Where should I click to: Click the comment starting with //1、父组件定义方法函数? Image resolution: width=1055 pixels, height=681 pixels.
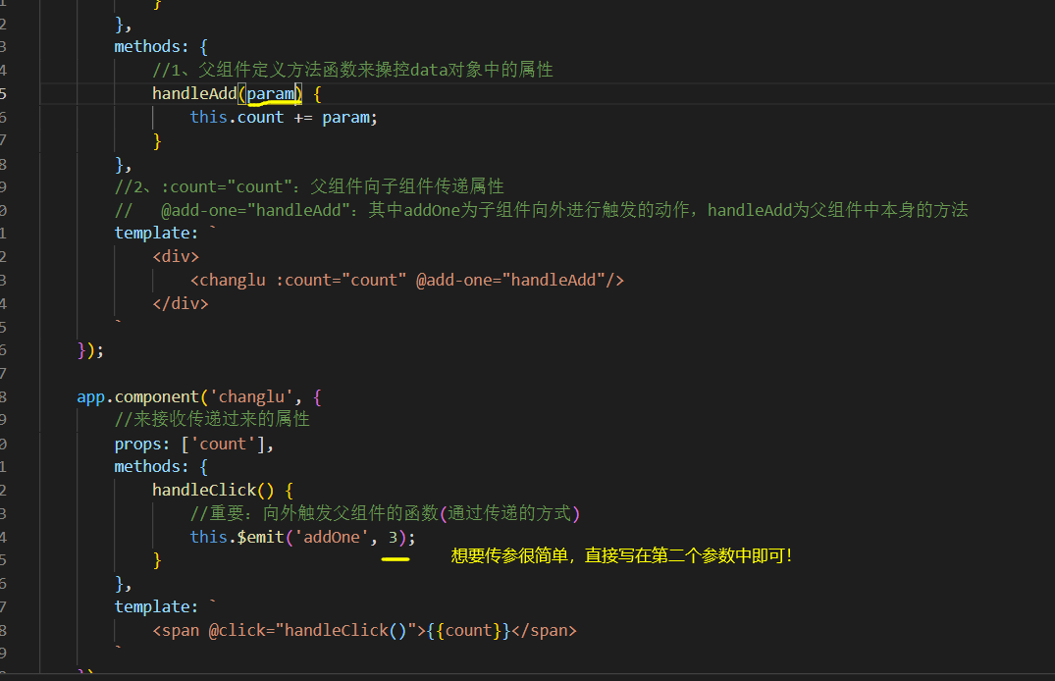pyautogui.click(x=352, y=70)
